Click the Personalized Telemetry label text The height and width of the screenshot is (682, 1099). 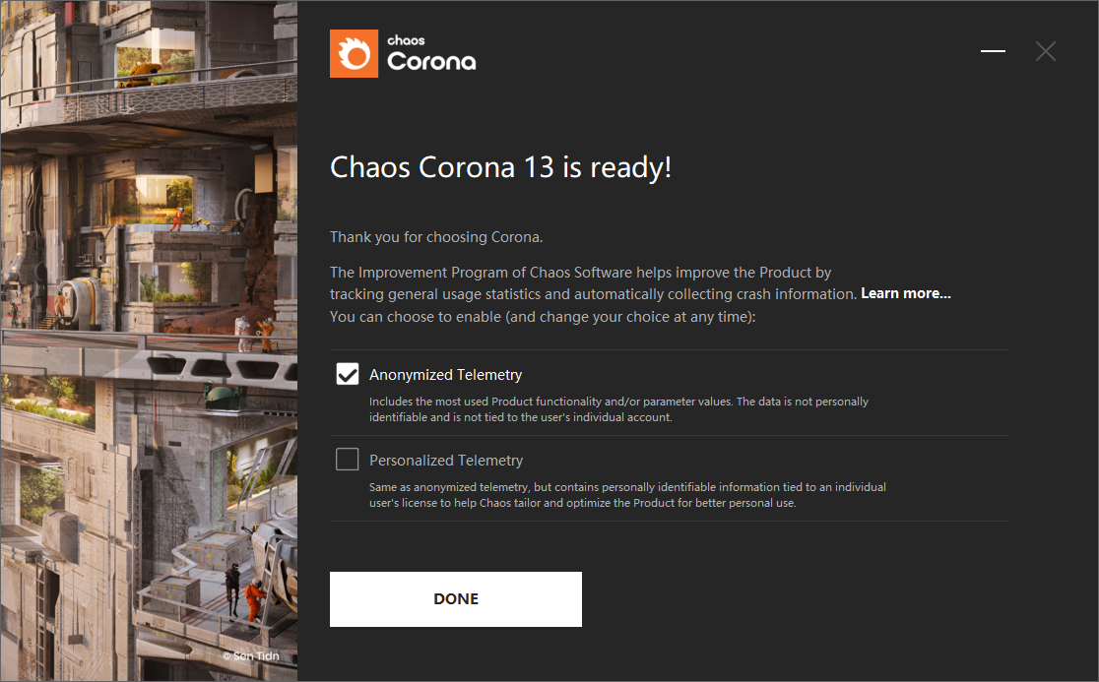coord(446,460)
